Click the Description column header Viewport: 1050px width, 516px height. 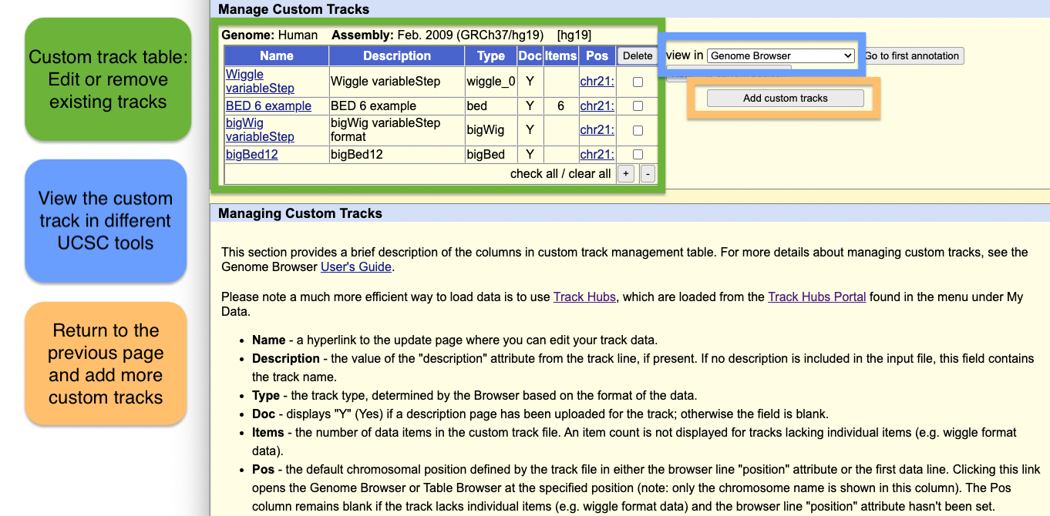click(396, 56)
